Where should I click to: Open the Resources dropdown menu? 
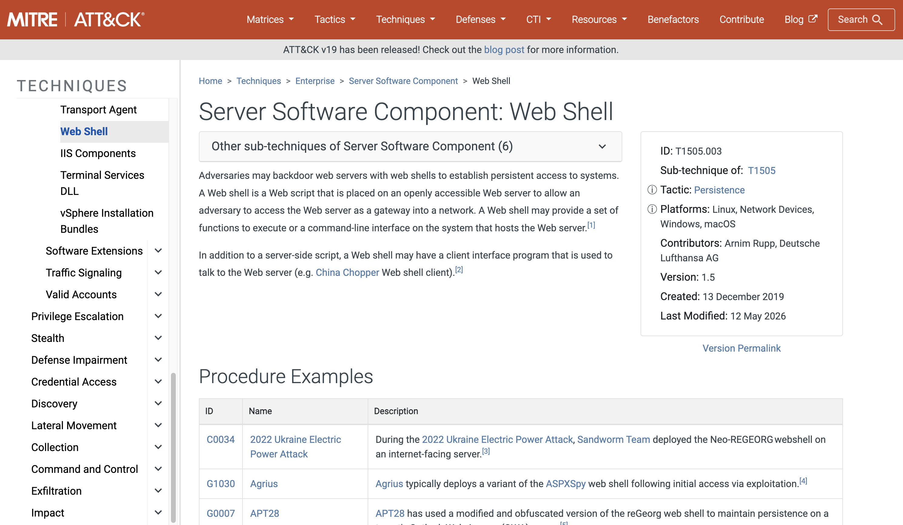pyautogui.click(x=600, y=19)
